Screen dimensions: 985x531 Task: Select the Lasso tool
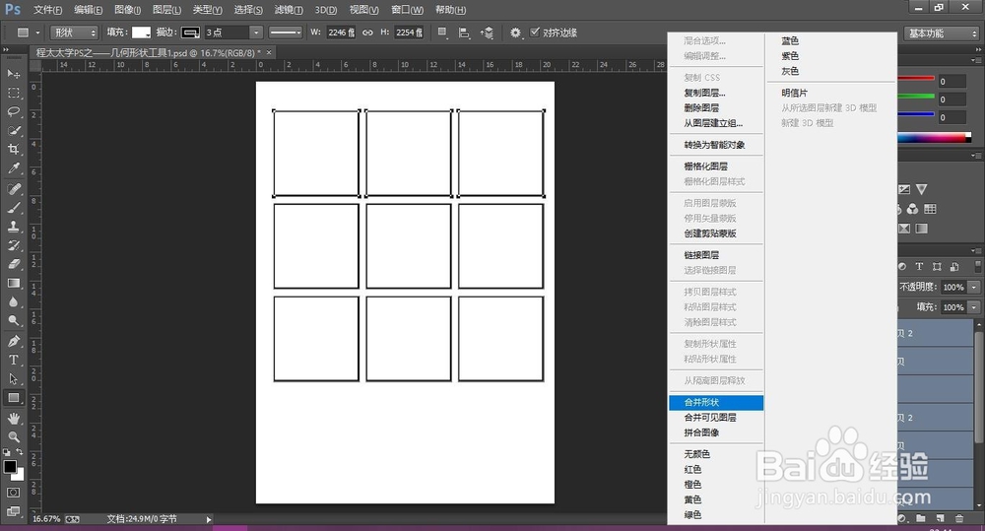tap(13, 112)
